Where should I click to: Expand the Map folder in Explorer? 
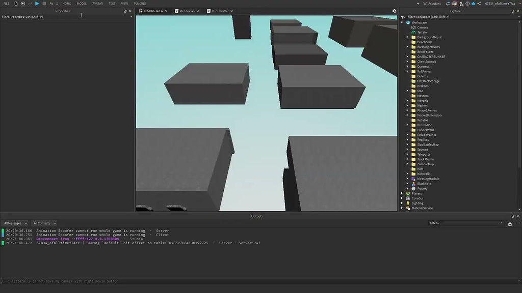406,91
